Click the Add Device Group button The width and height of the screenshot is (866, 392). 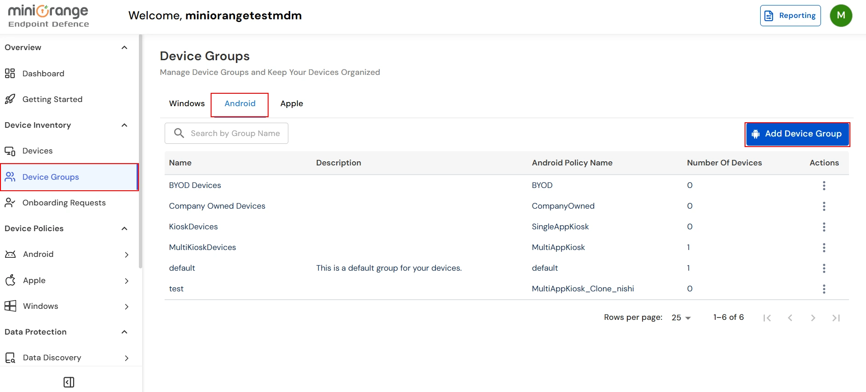(797, 134)
